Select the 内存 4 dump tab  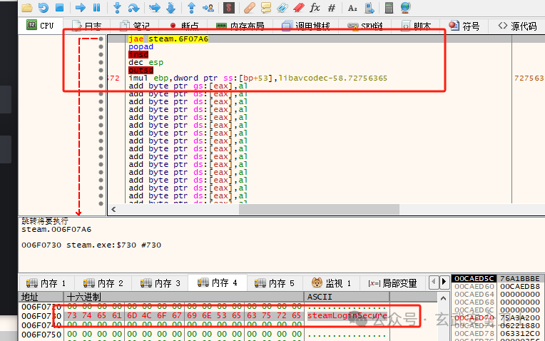[x=218, y=283]
